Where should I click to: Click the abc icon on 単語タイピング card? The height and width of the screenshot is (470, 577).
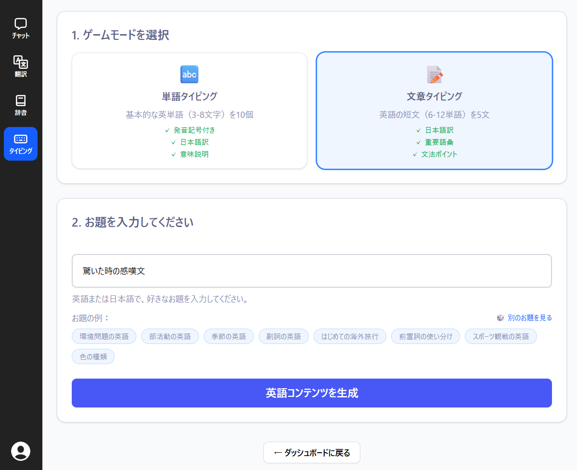click(x=189, y=75)
